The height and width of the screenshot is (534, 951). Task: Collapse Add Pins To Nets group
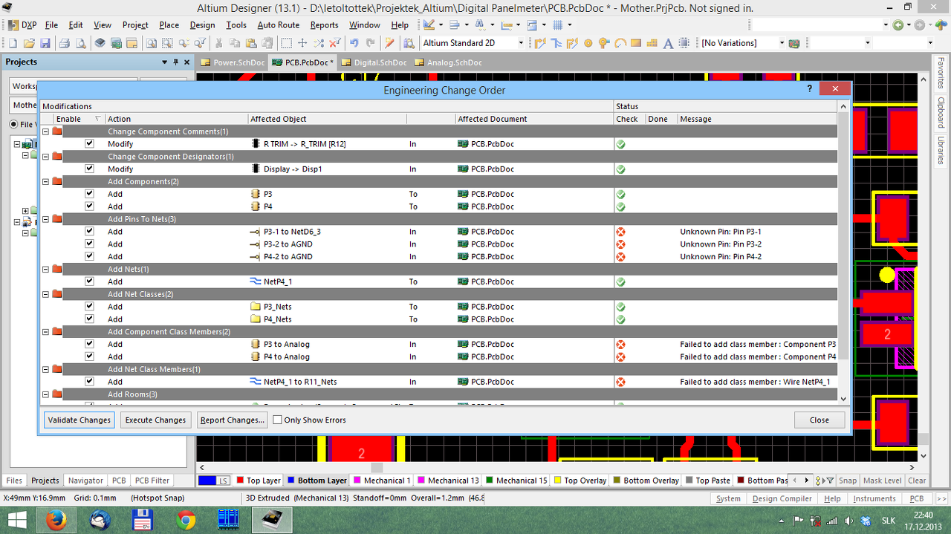coord(45,219)
